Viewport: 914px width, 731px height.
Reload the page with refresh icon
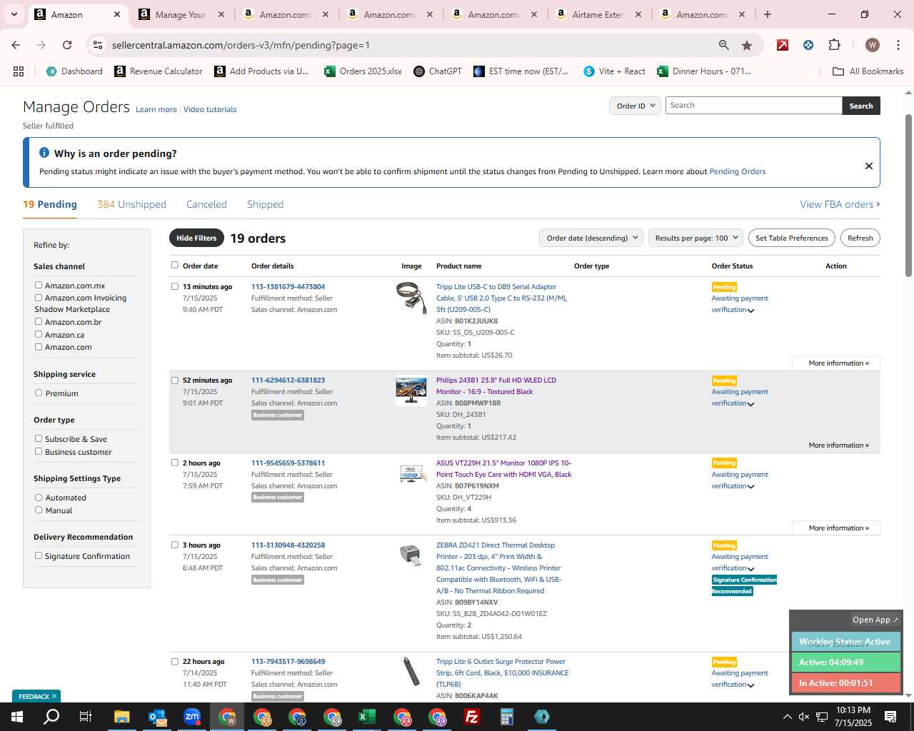click(67, 45)
